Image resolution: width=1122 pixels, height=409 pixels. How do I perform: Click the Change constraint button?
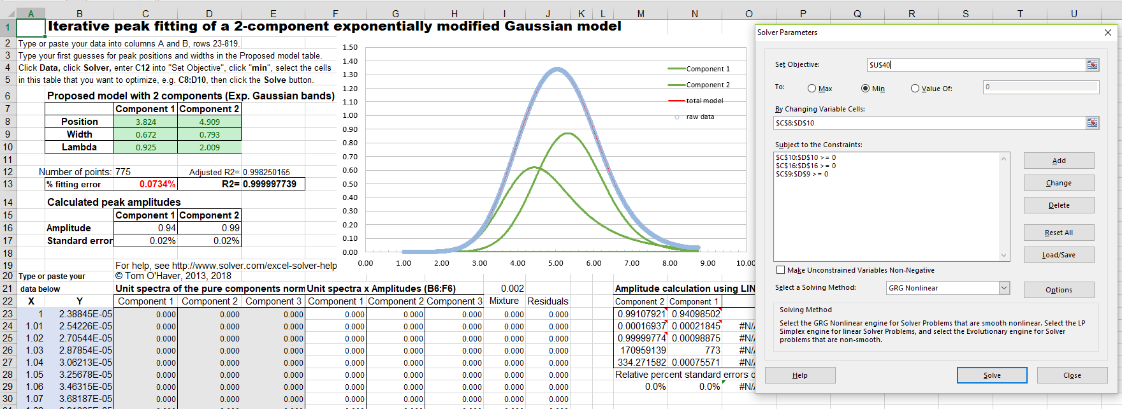1058,183
